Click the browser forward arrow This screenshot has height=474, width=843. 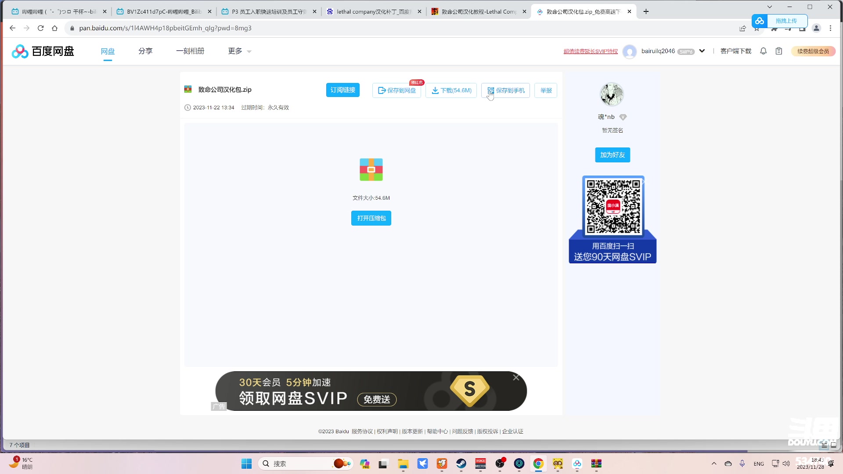point(26,28)
